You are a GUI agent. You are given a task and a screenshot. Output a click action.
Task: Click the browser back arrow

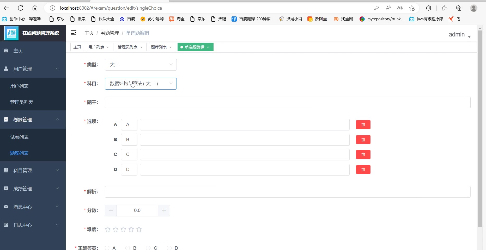point(6,8)
